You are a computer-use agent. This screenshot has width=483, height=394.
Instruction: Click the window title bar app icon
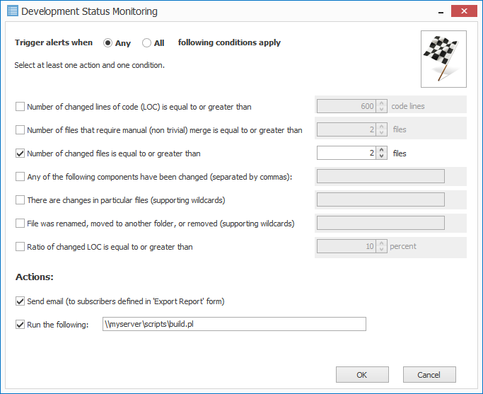(12, 11)
